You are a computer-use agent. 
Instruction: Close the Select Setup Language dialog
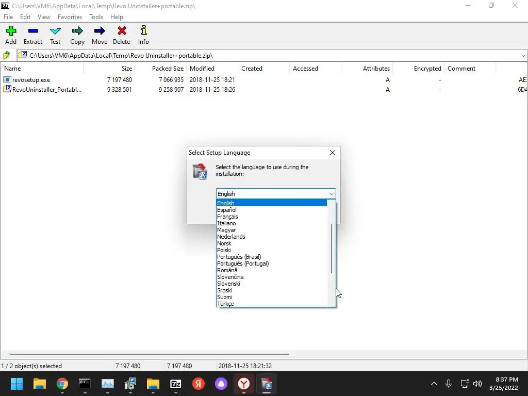click(x=333, y=153)
